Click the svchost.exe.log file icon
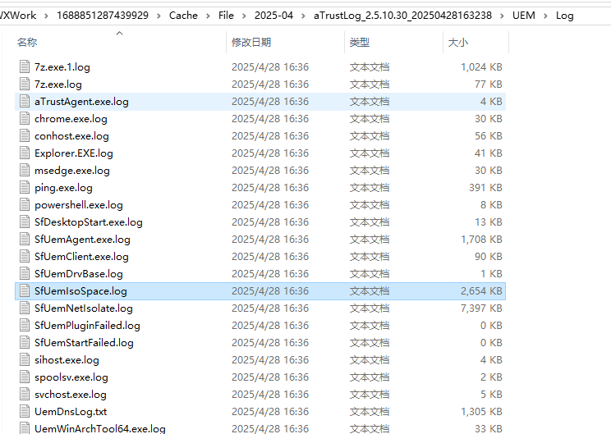This screenshot has width=611, height=434. click(25, 395)
